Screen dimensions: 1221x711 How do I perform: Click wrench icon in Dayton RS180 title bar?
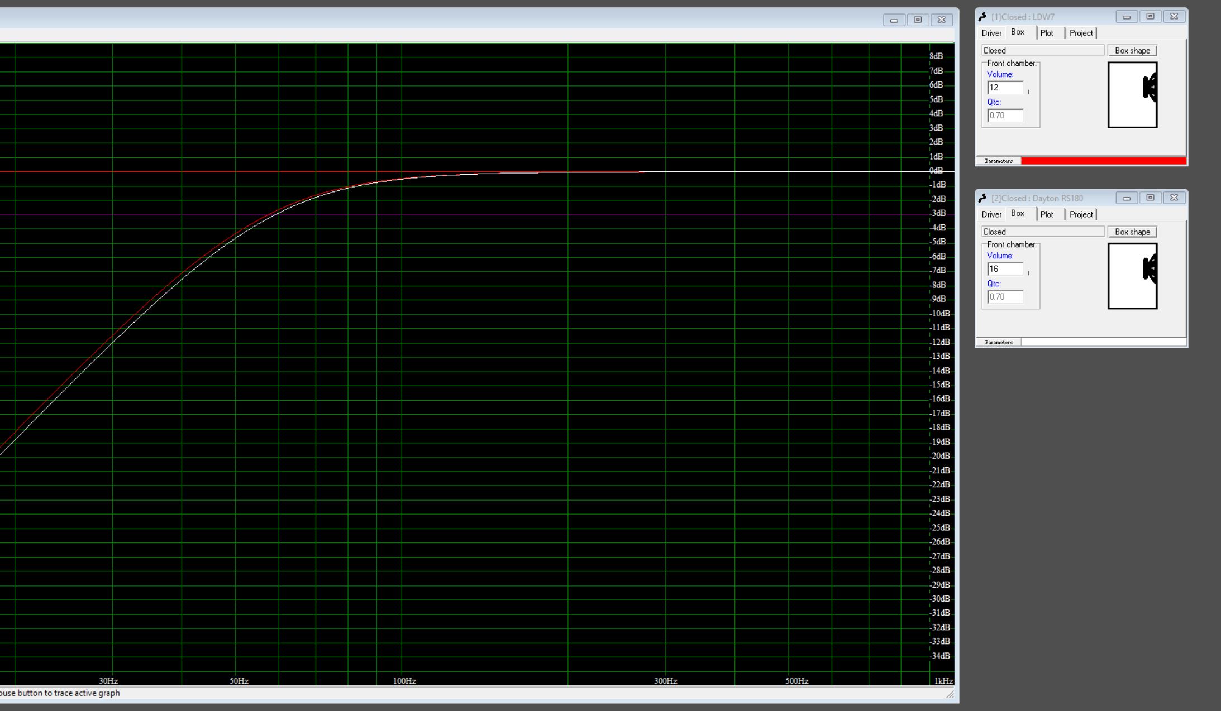pyautogui.click(x=983, y=198)
